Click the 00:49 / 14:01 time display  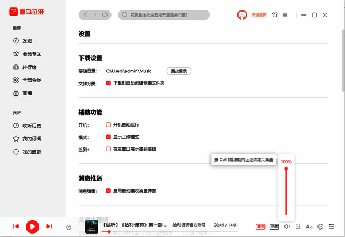pos(226,225)
